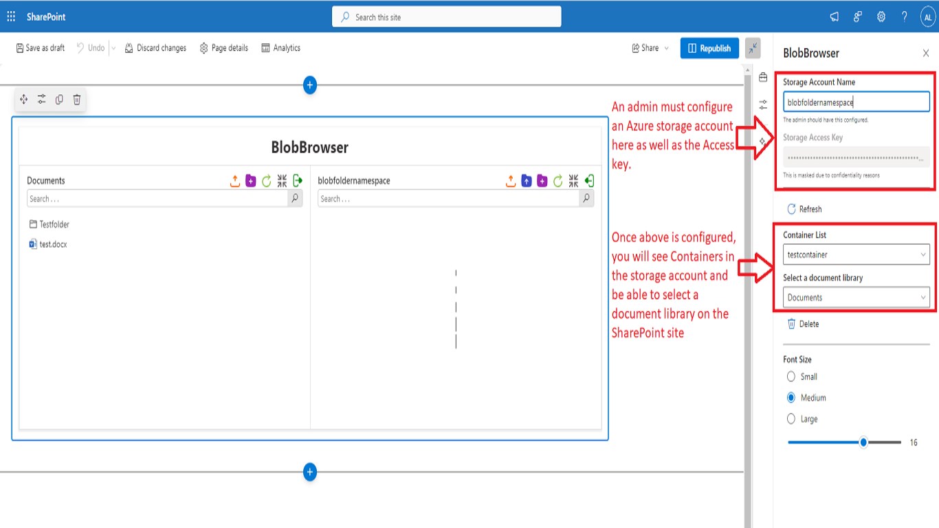The image size is (939, 528).
Task: Click the move web part icon
Action: click(x=24, y=100)
